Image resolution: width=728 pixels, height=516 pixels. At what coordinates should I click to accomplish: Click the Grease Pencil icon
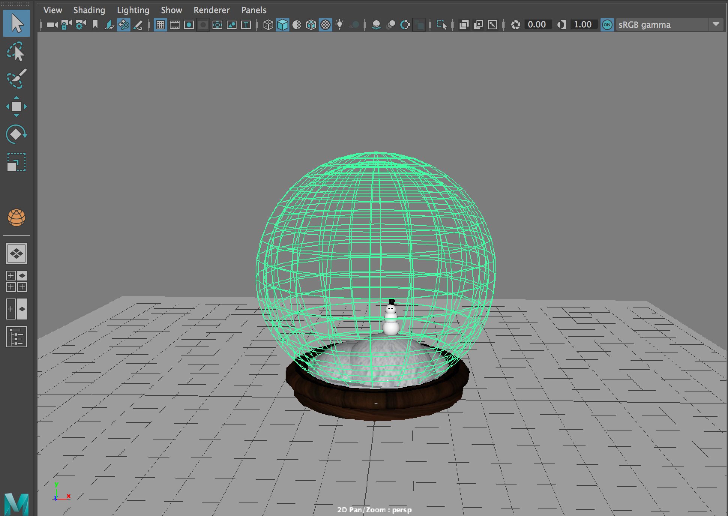pos(138,25)
